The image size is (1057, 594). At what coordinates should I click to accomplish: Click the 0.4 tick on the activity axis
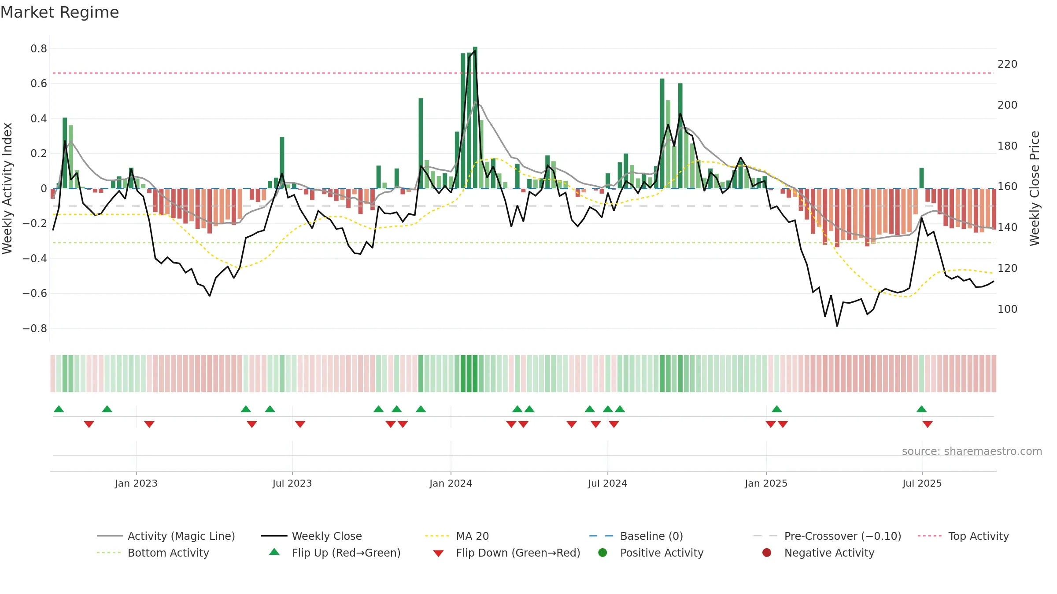pyautogui.click(x=39, y=119)
